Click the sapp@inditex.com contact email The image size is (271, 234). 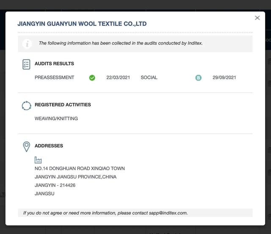click(168, 213)
